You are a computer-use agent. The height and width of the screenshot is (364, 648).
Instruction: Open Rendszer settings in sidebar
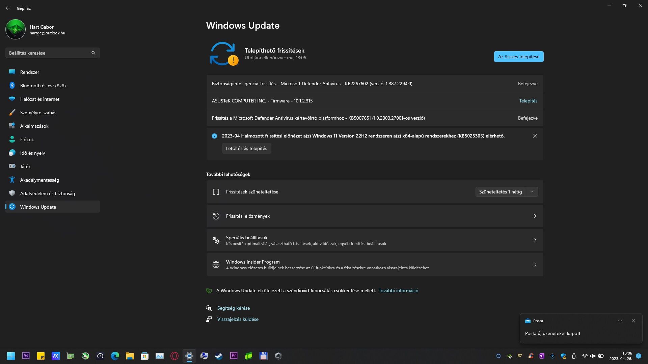coord(53,72)
